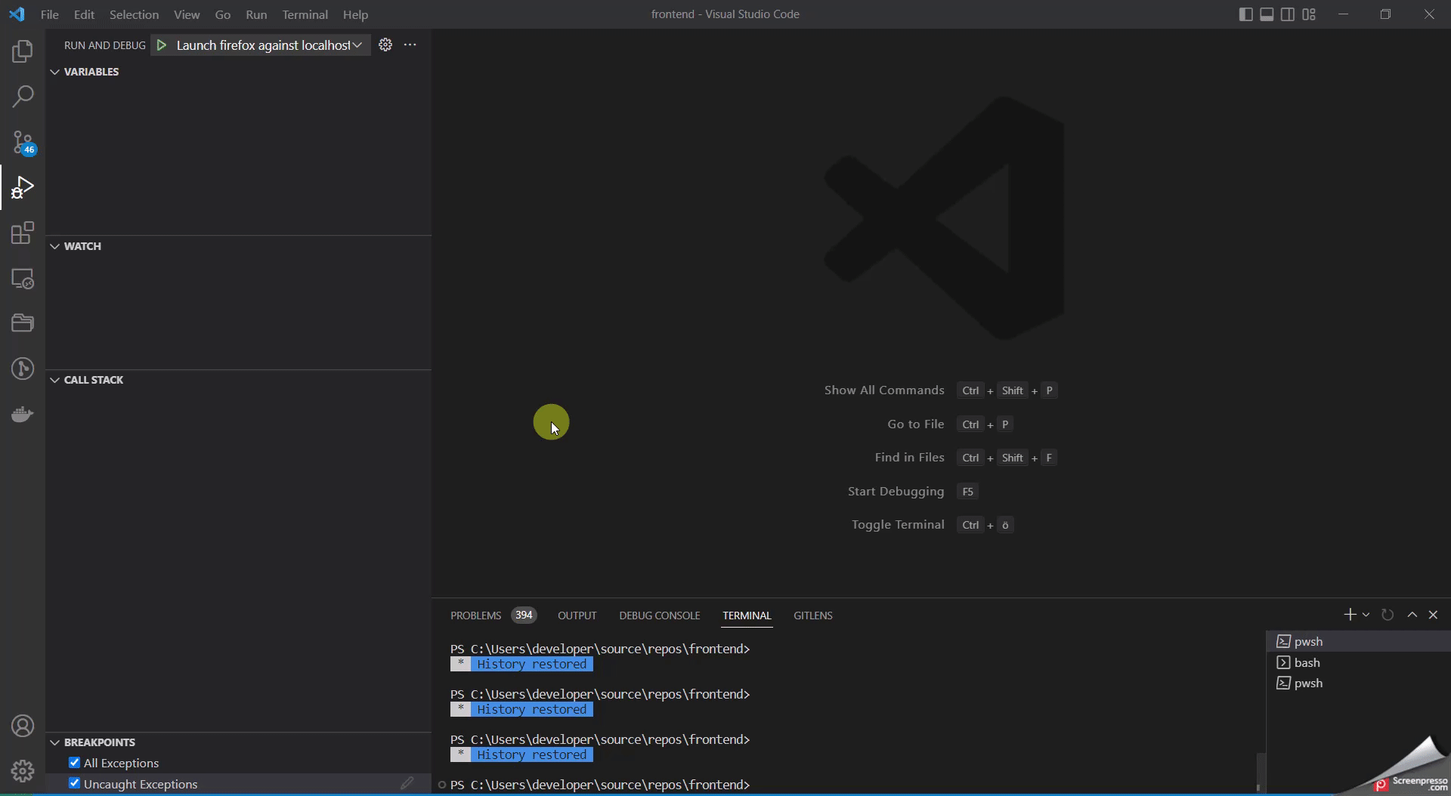Screen dimensions: 1451x796
Task: Open launch.json with gear icon
Action: point(385,45)
